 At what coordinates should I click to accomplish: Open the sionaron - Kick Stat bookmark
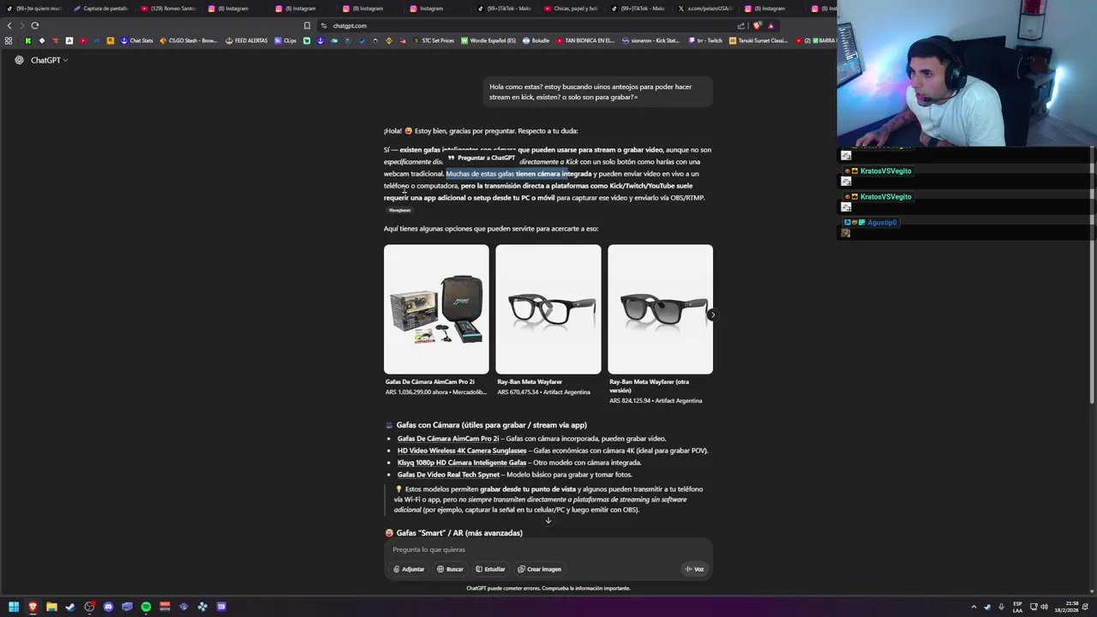pyautogui.click(x=650, y=40)
